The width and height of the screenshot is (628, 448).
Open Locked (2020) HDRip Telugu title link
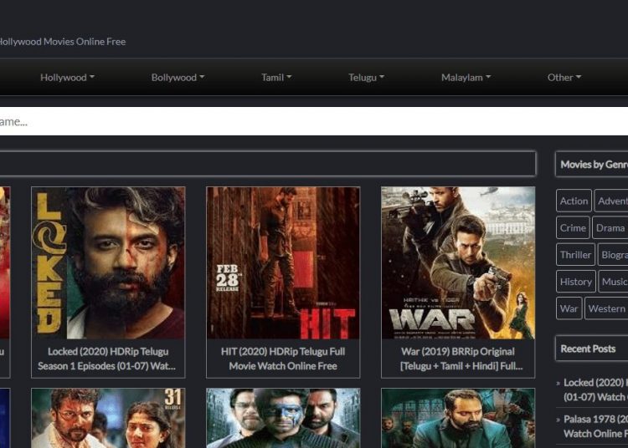click(x=108, y=359)
